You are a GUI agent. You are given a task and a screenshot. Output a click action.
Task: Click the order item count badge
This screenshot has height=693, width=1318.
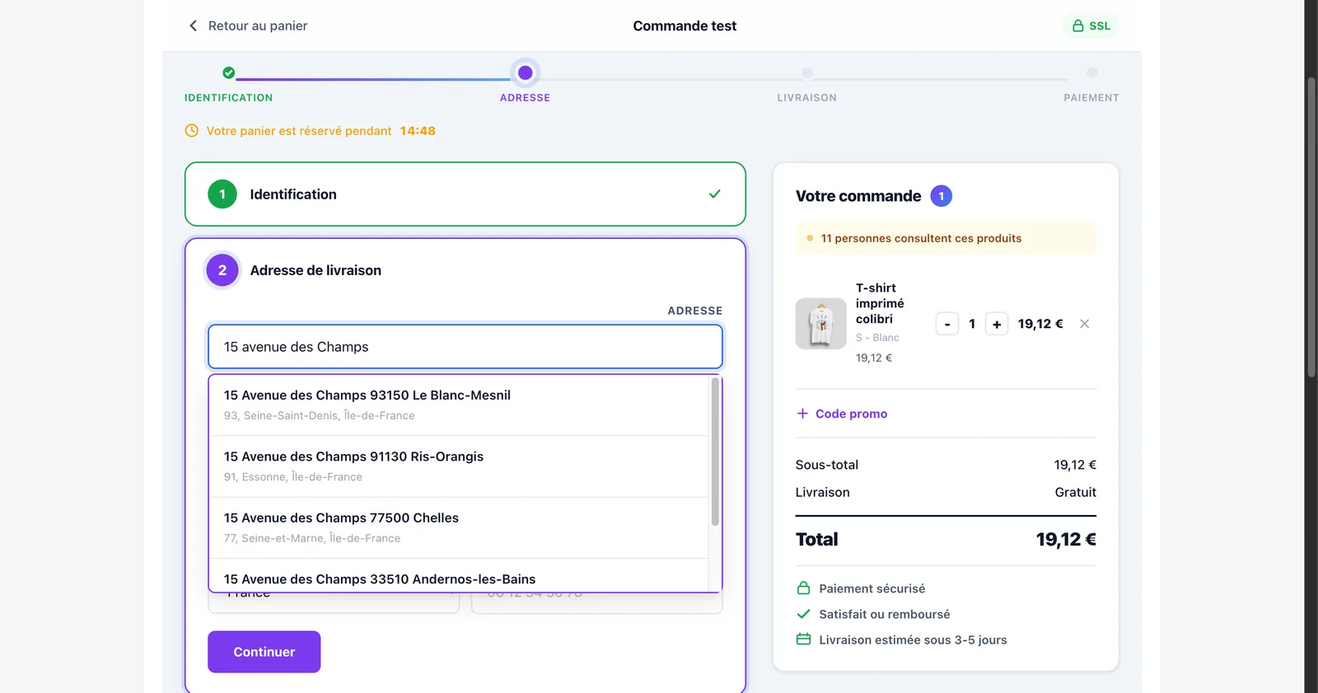point(942,196)
